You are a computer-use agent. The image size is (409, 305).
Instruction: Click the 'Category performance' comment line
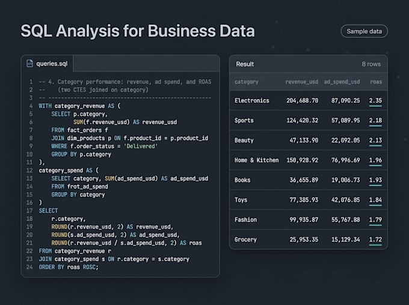click(125, 82)
